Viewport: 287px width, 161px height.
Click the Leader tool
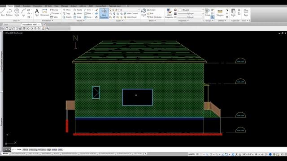click(x=55, y=13)
